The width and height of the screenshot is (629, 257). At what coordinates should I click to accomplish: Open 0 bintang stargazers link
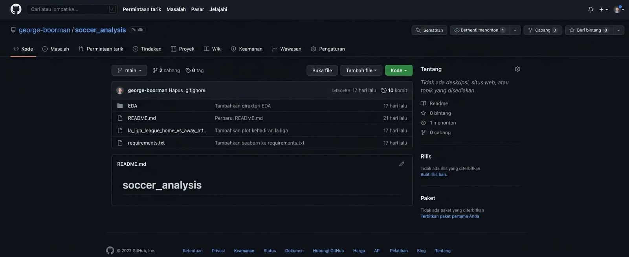(x=436, y=113)
